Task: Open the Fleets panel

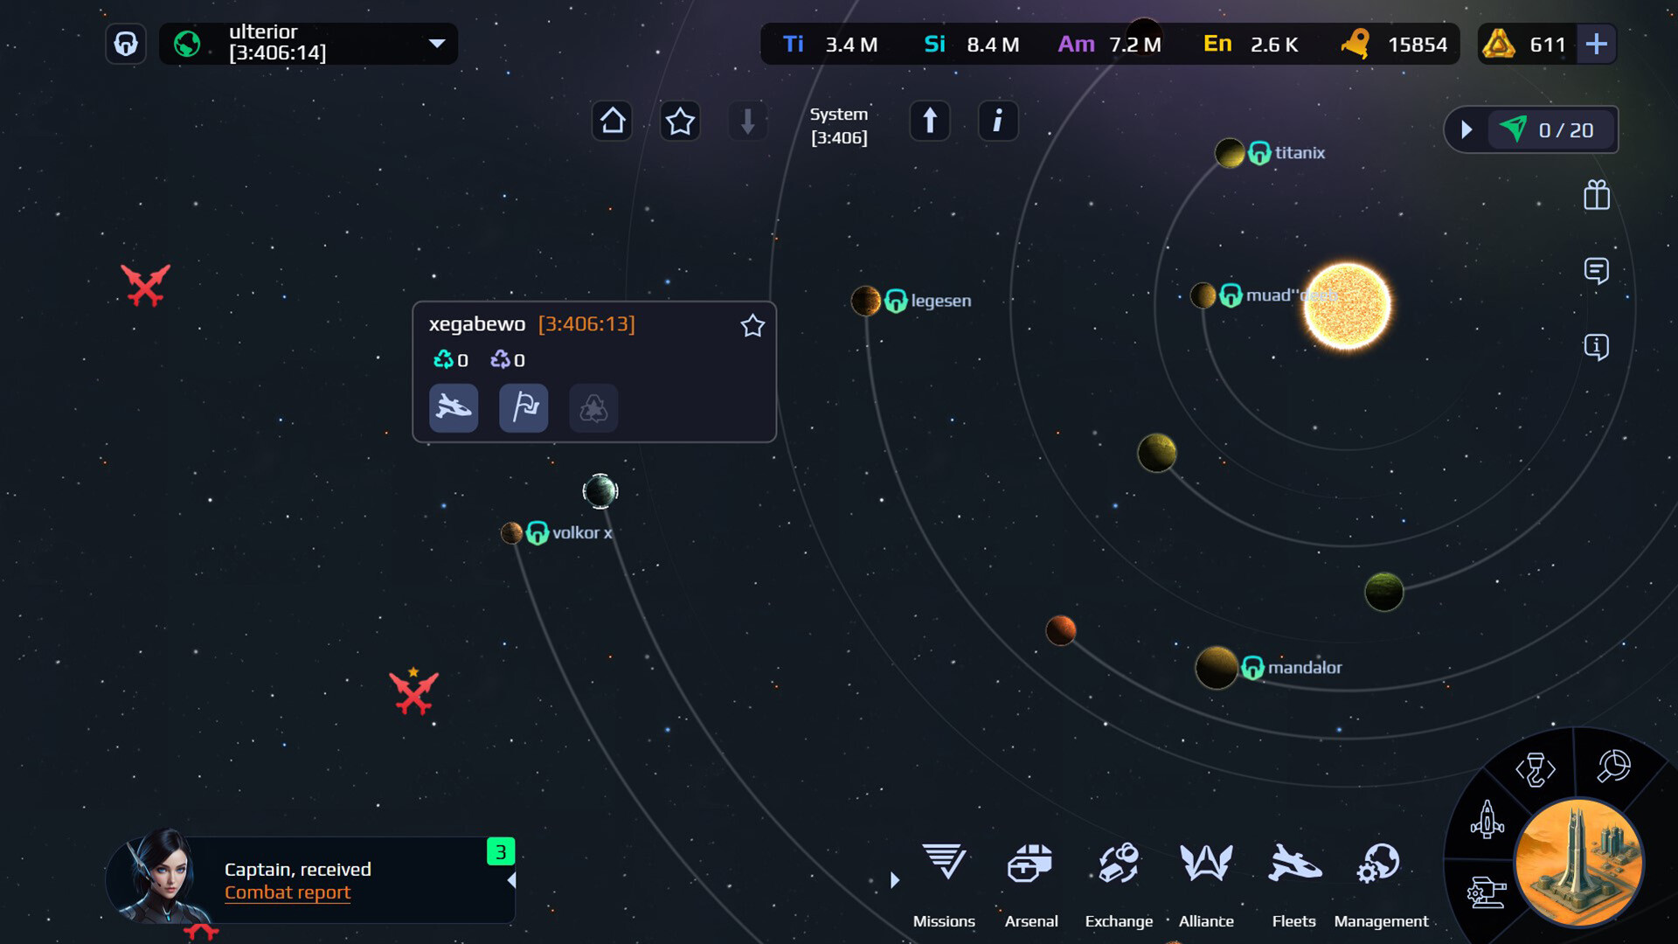Action: (1294, 874)
